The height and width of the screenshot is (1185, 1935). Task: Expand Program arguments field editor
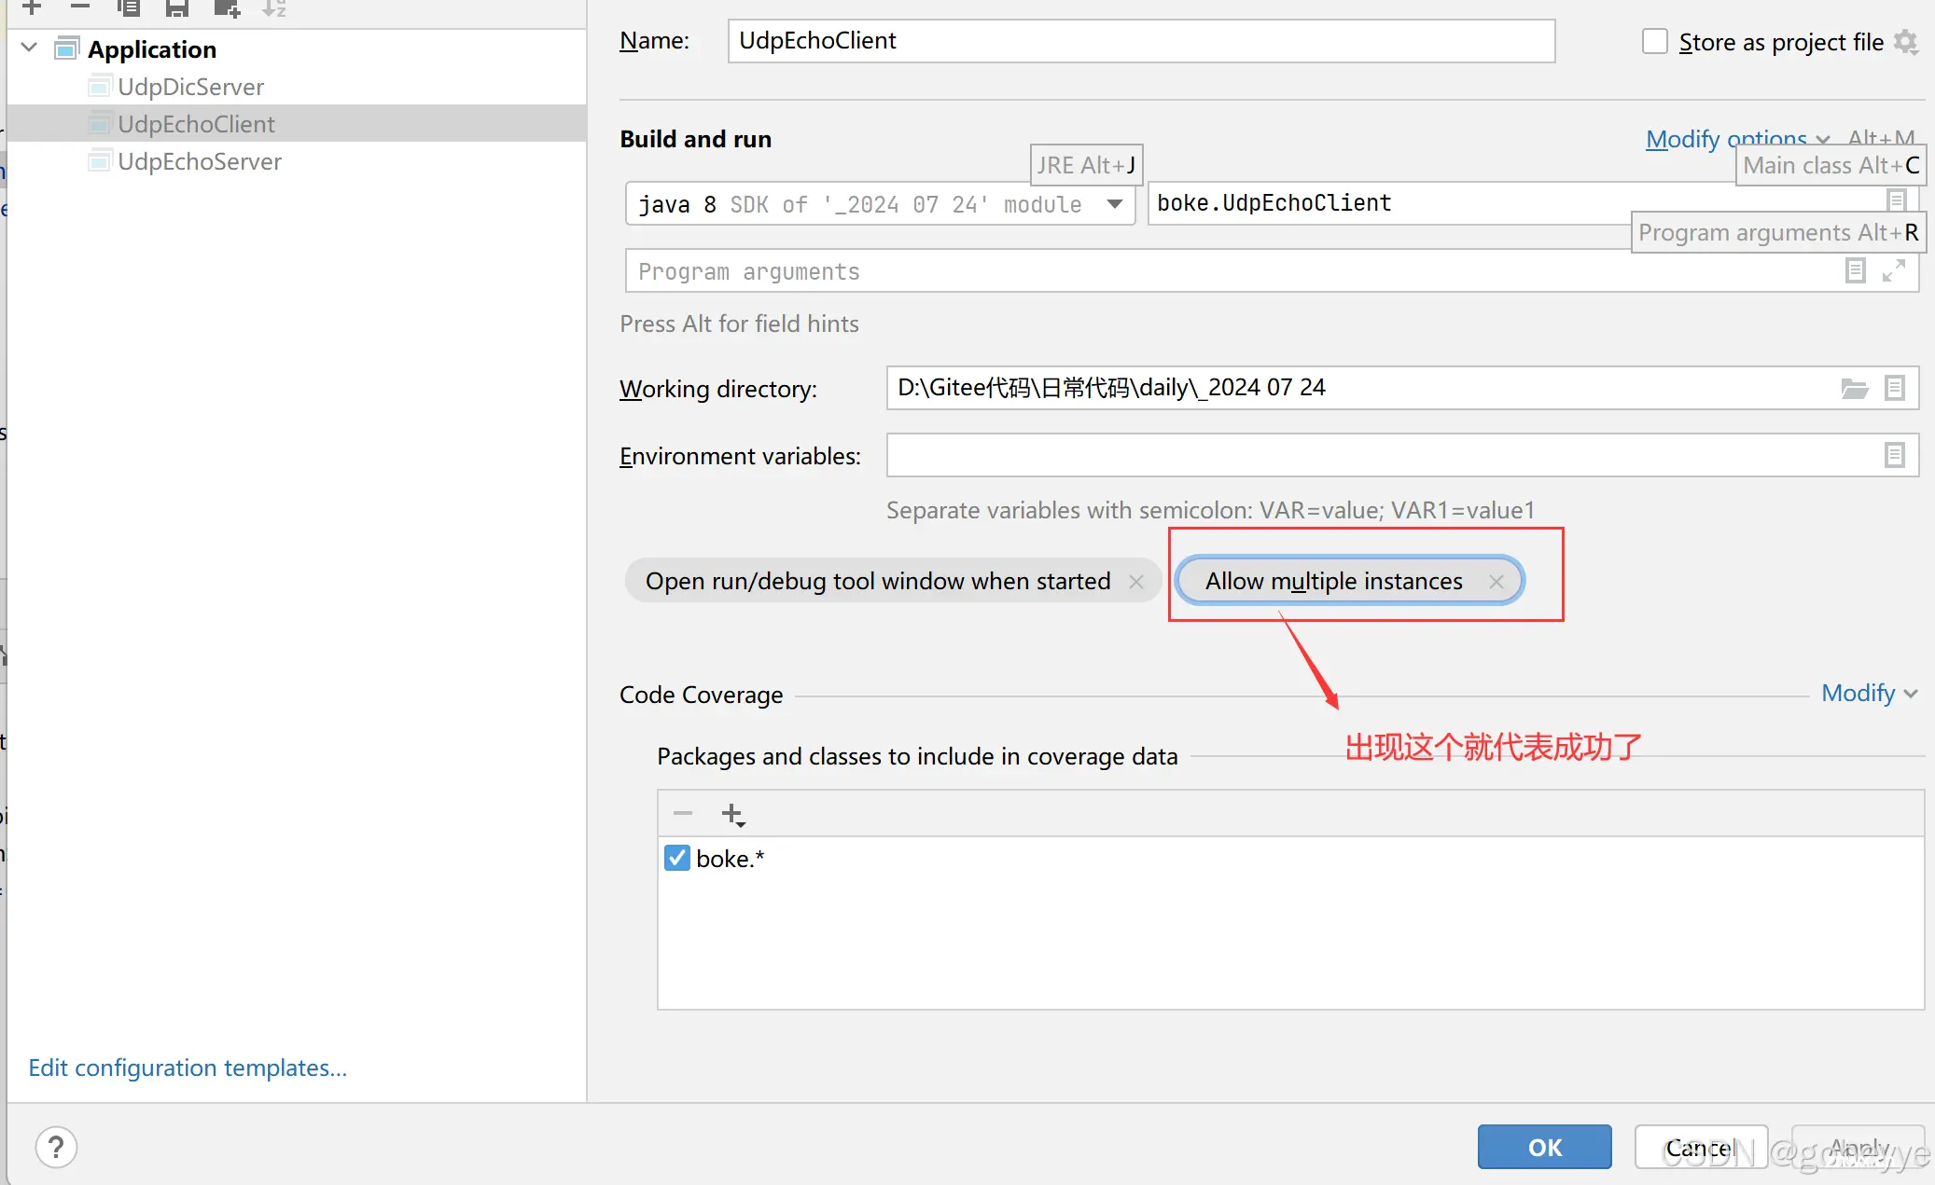coord(1894,270)
